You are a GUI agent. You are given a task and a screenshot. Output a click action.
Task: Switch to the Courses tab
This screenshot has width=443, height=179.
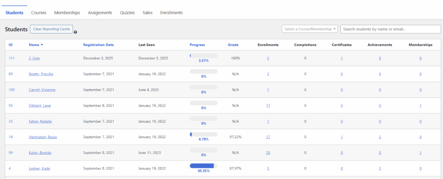39,13
